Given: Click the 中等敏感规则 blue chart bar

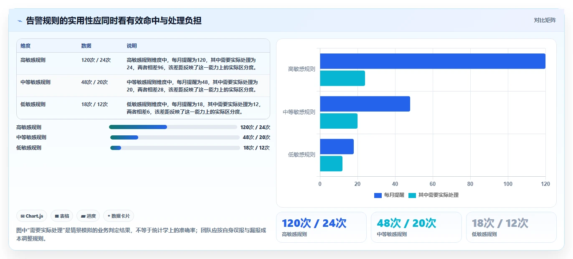Looking at the screenshot, I should (365, 104).
